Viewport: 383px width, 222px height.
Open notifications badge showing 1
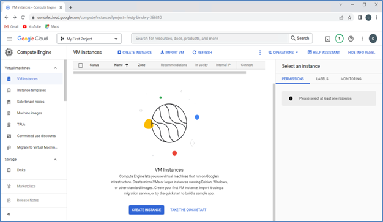[339, 39]
